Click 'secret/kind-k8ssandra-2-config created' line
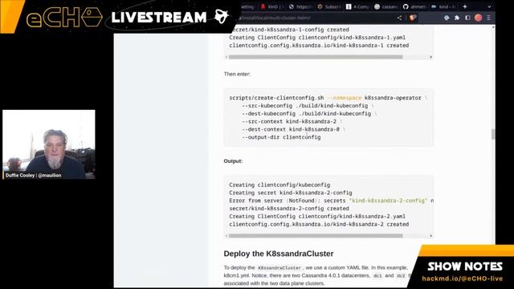The width and height of the screenshot is (514, 289). click(289, 209)
